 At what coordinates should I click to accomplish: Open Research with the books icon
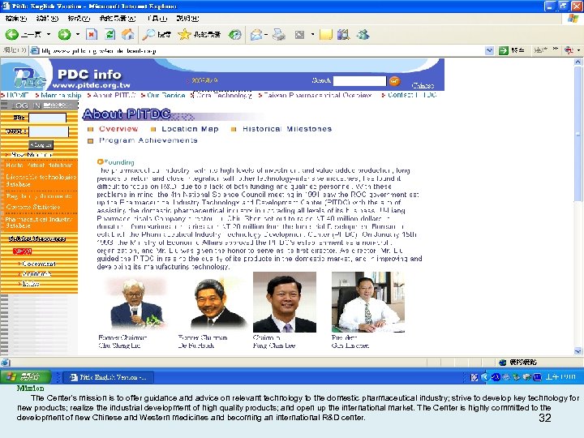pos(343,35)
